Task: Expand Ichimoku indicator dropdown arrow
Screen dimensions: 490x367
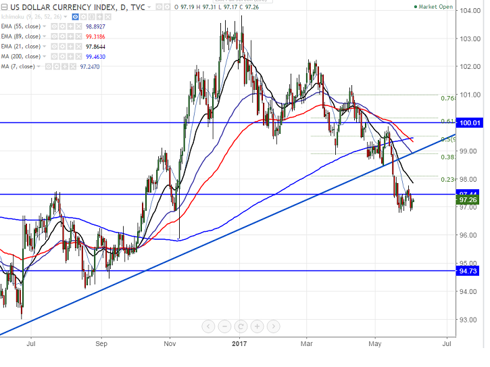Action: 66,17
